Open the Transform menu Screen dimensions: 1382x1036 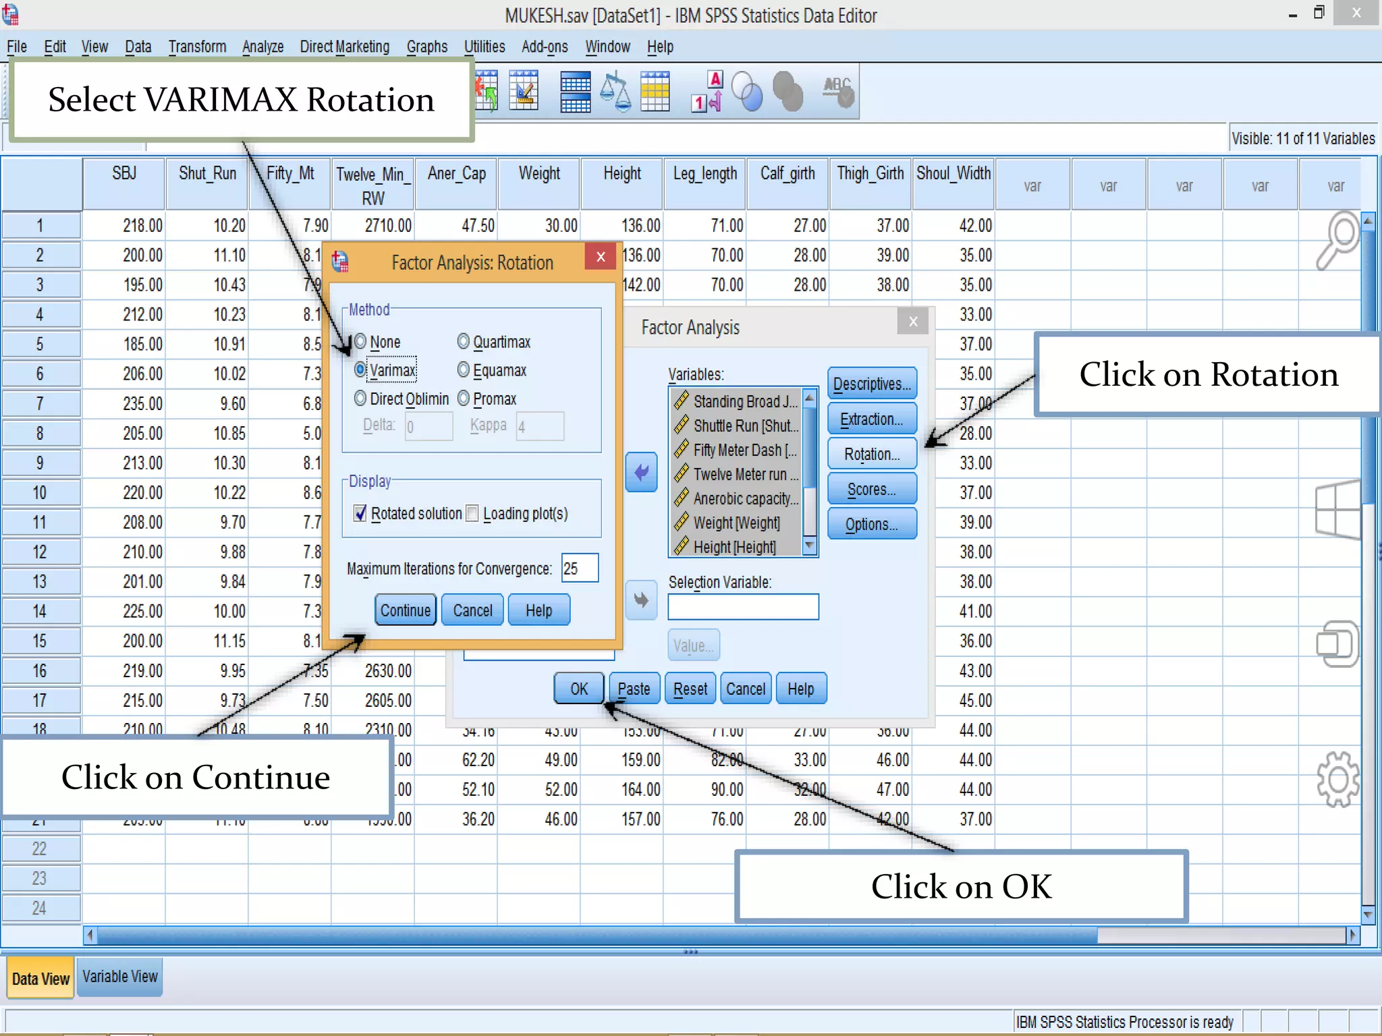coord(197,47)
